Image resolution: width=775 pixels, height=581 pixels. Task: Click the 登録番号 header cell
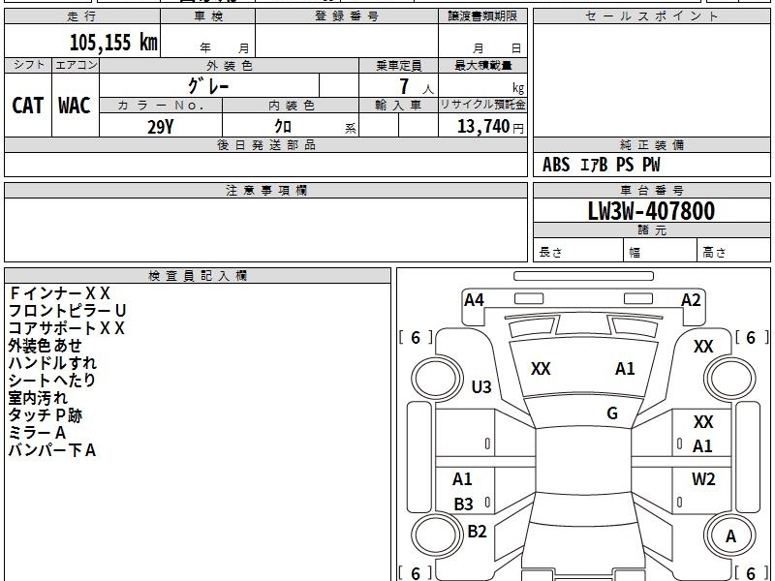click(x=347, y=16)
